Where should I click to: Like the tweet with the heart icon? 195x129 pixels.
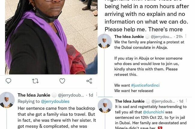[62, 81]
